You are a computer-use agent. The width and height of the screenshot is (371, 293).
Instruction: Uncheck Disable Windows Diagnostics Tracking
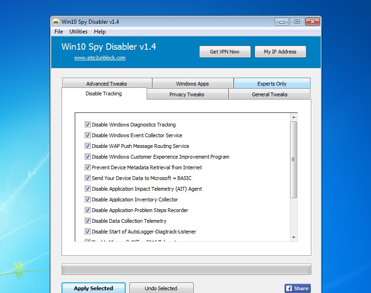click(88, 125)
